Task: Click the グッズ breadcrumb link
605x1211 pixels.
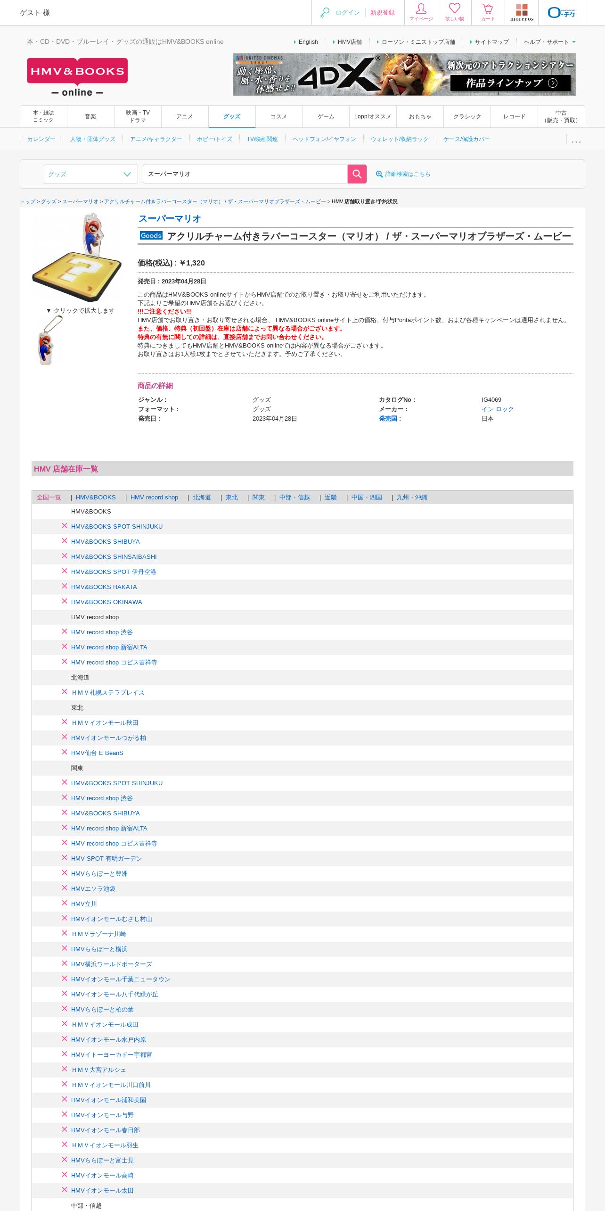Action: [x=49, y=201]
